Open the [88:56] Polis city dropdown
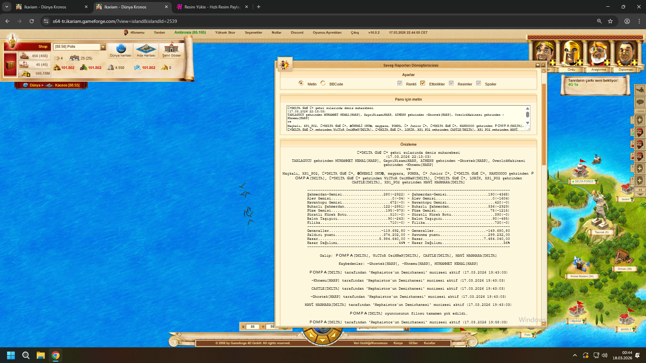 point(80,47)
